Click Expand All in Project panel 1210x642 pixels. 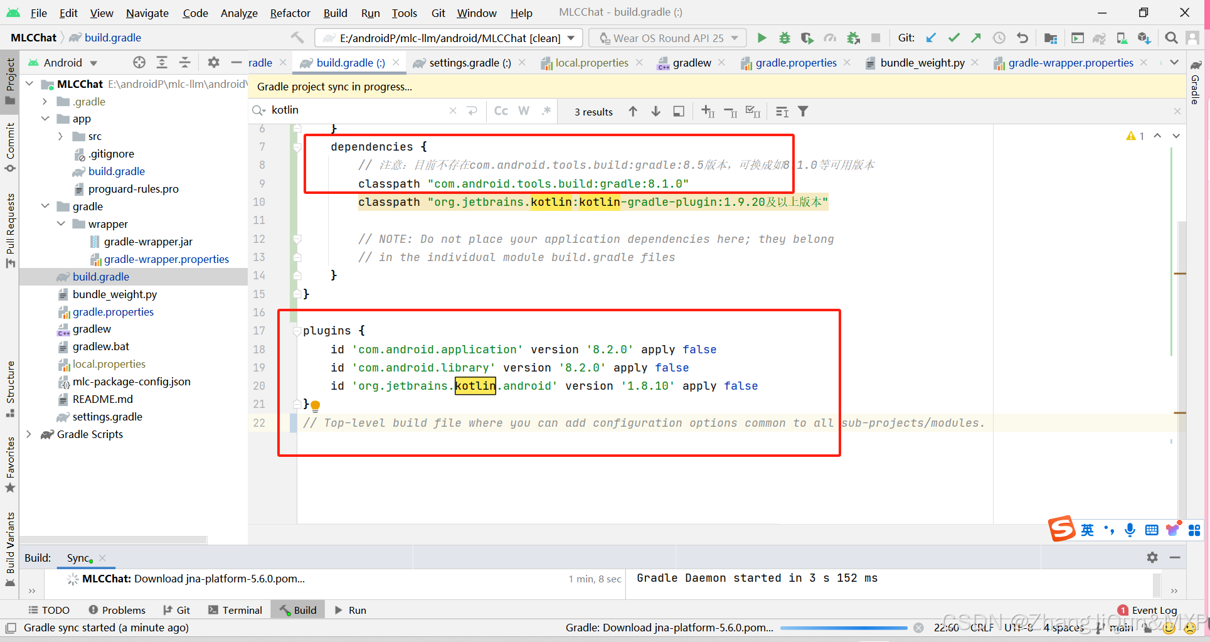click(162, 62)
